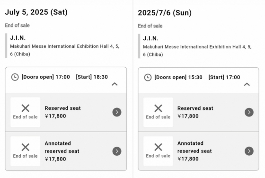The image size is (265, 178).
Task: Open July 6 Reserved seat arrow button
Action: coord(249,112)
